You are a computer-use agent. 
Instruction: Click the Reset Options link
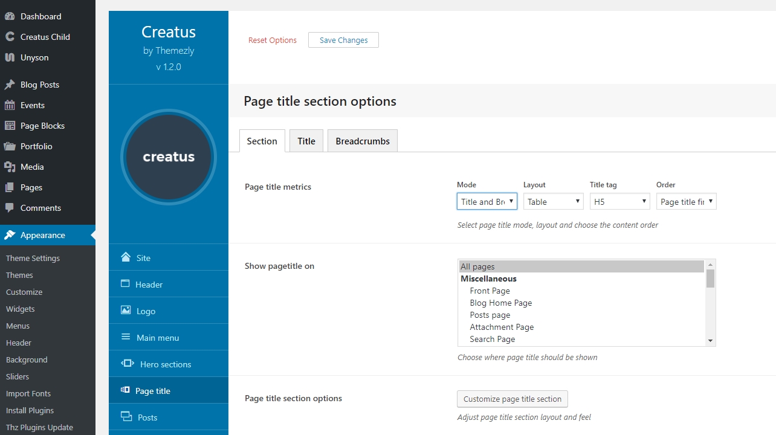click(273, 40)
